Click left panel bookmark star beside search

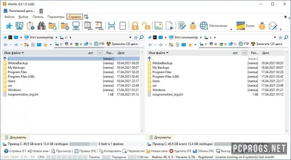point(136,37)
